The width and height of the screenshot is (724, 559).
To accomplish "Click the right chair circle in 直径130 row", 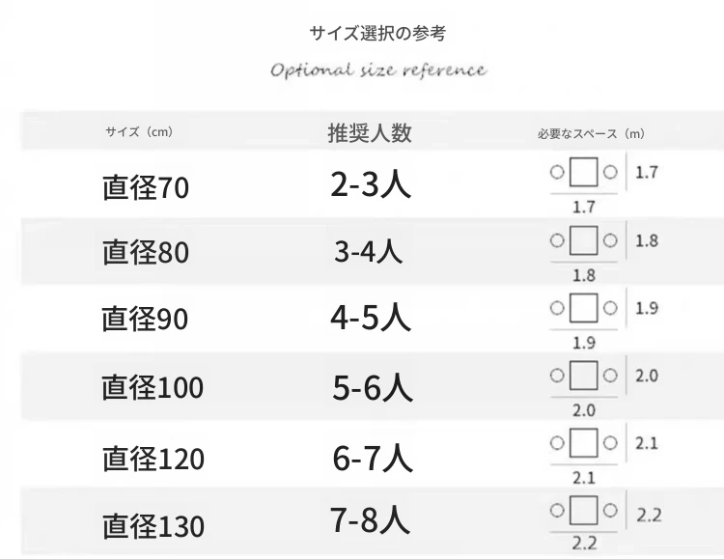I will click(x=610, y=510).
